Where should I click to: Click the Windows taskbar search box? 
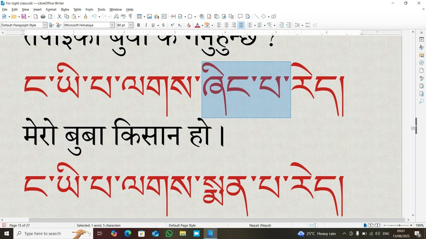pyautogui.click(x=53, y=234)
